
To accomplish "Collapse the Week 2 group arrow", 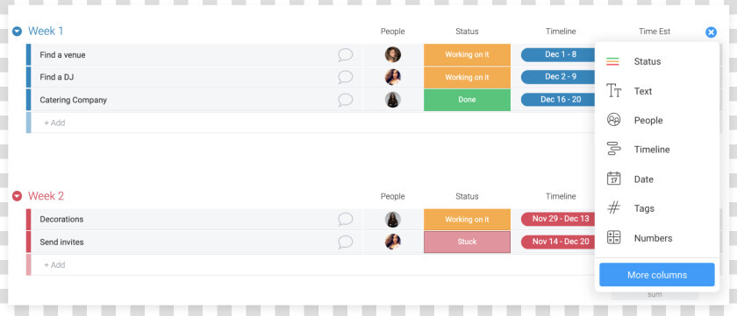I will click(x=17, y=196).
